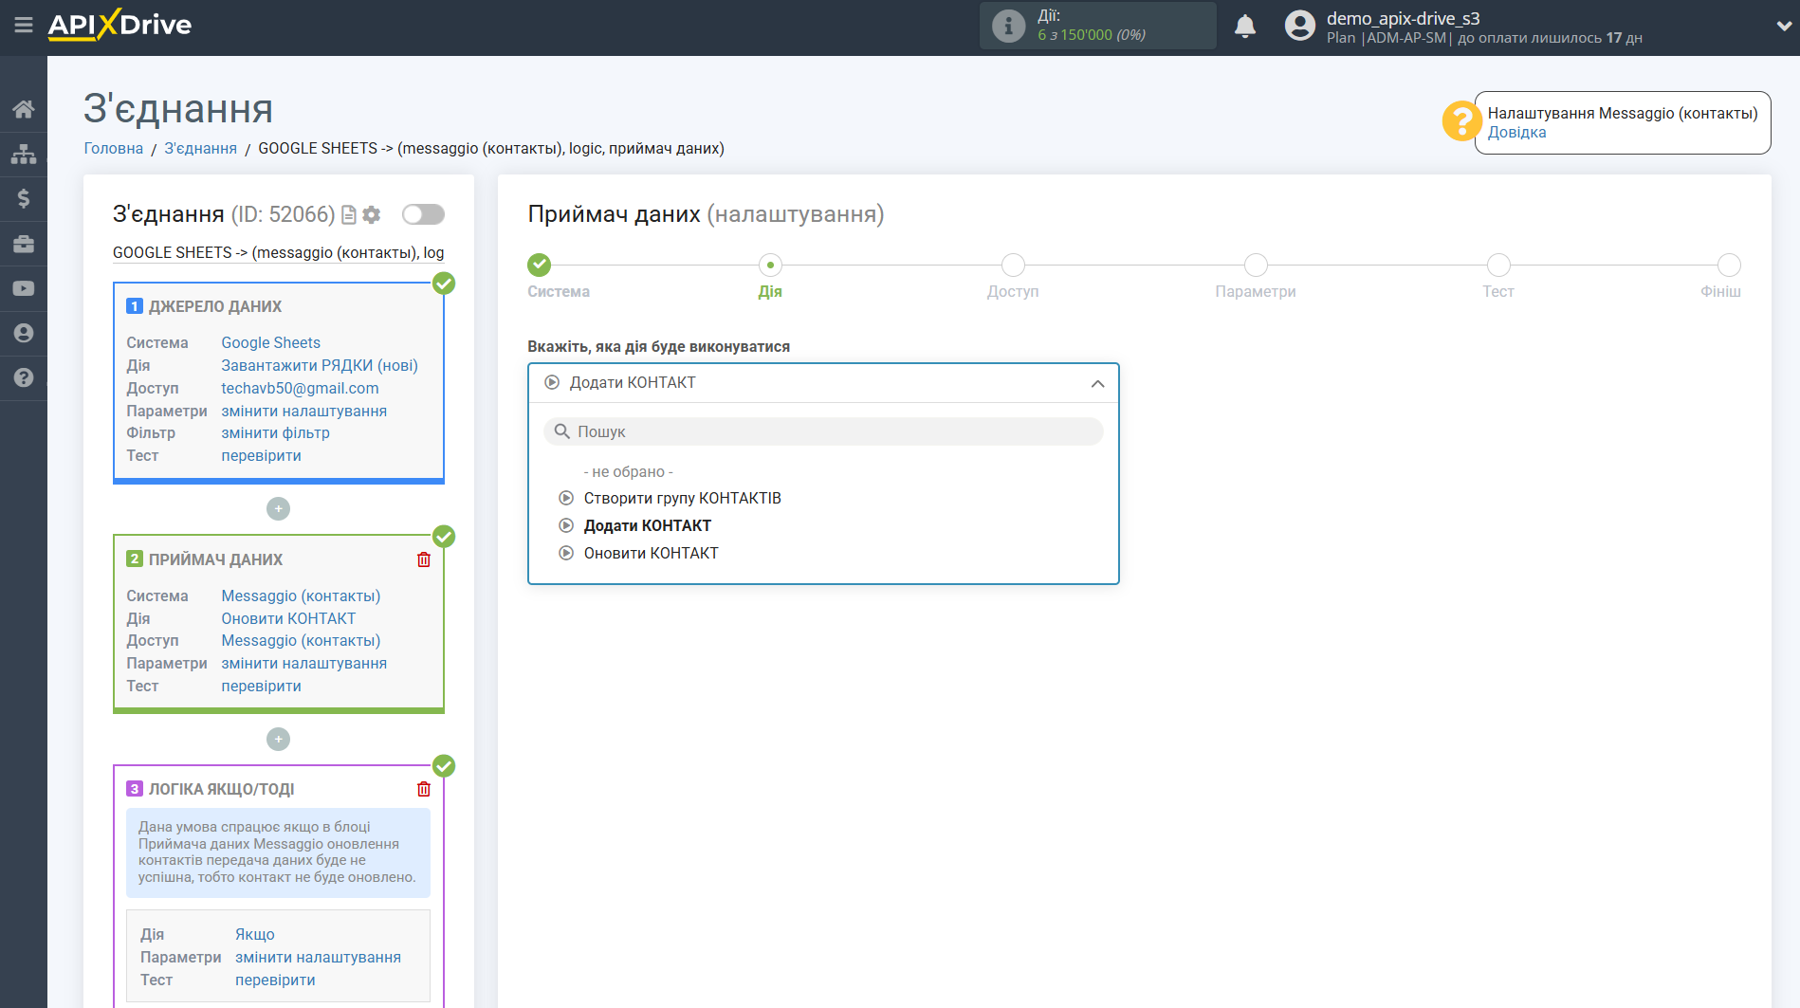
Task: Click the Пошук search field
Action: pos(823,431)
